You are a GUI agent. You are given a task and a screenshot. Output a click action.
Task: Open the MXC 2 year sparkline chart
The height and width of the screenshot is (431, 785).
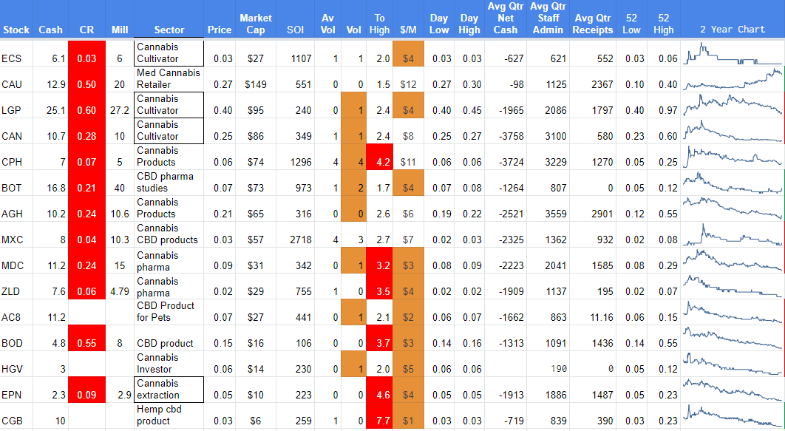733,234
